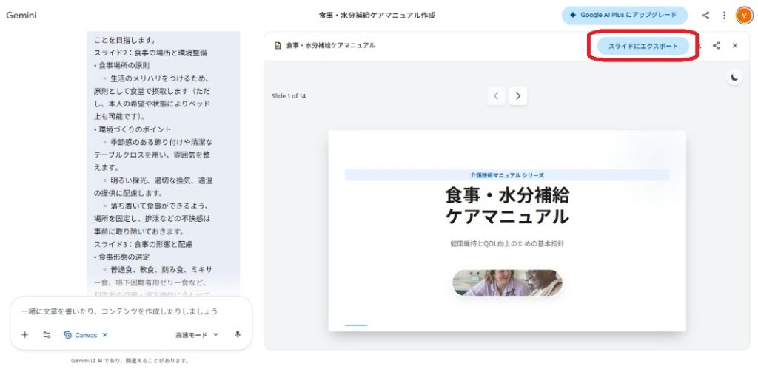Image resolution: width=758 pixels, height=369 pixels.
Task: Click the document icon beside the Canvas title
Action: 278,46
